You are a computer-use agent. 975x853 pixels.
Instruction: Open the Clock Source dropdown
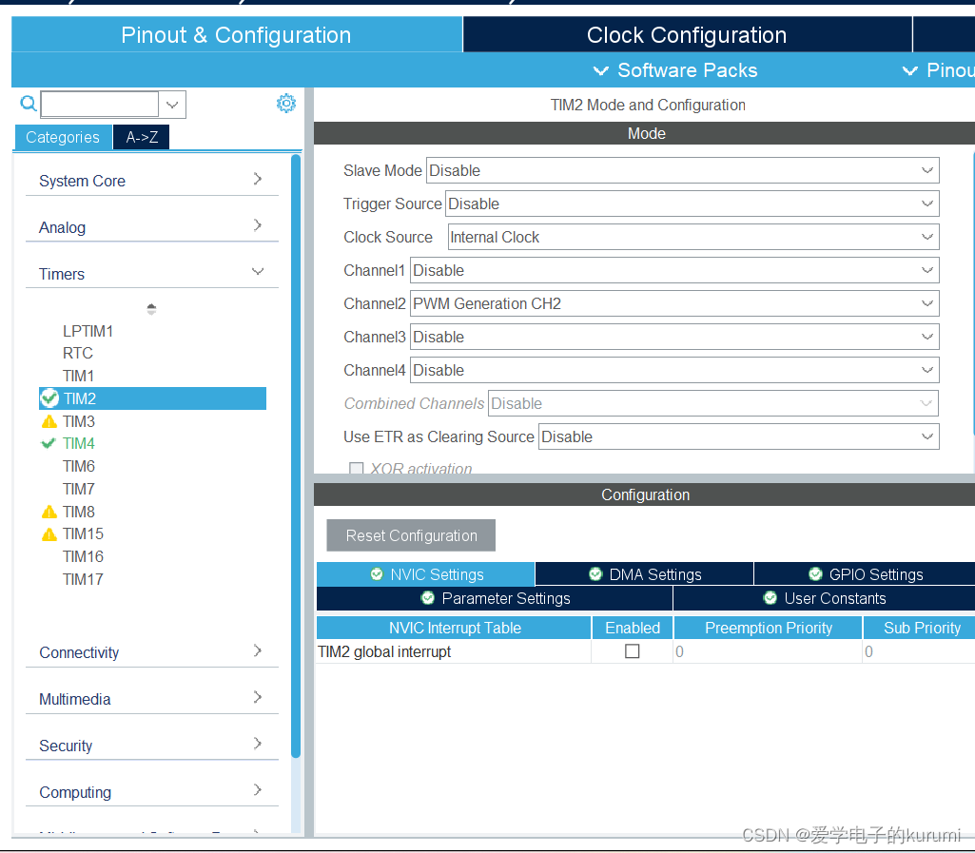coord(692,237)
